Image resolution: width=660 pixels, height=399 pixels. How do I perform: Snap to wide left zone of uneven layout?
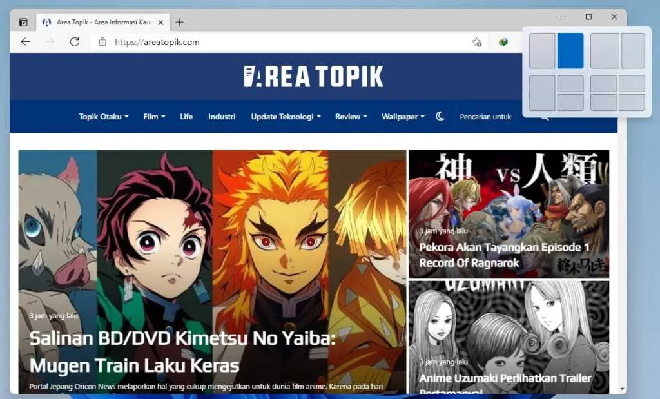pyautogui.click(x=605, y=50)
